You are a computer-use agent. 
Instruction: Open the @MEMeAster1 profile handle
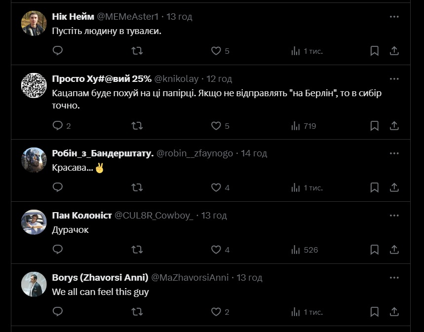click(x=128, y=16)
